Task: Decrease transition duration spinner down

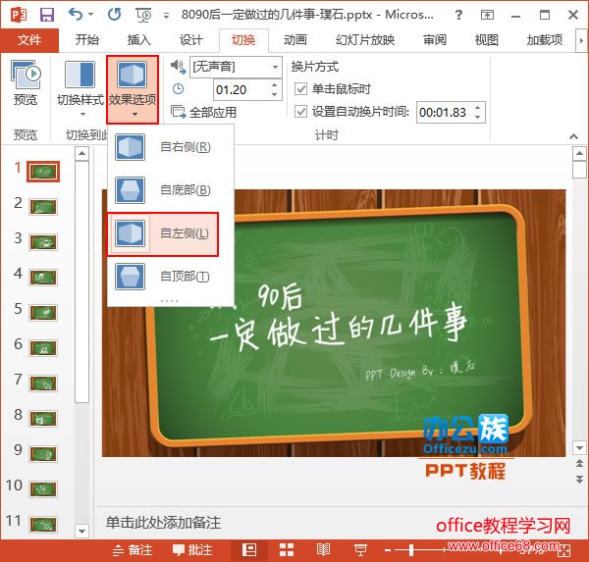Action: tap(275, 95)
